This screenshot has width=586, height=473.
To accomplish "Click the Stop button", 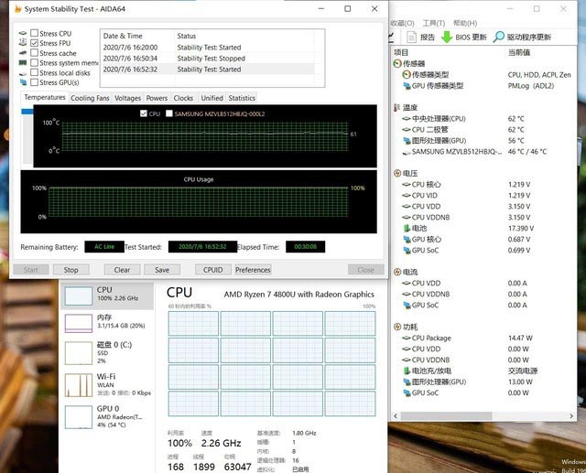I will (71, 270).
